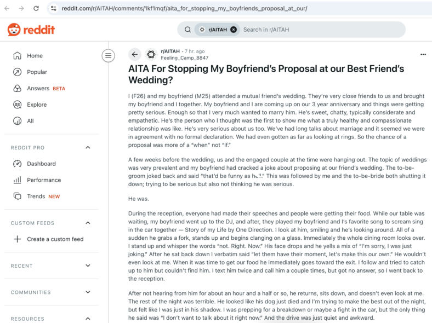Open the post's three-dot options menu
The width and height of the screenshot is (432, 323).
(x=423, y=55)
